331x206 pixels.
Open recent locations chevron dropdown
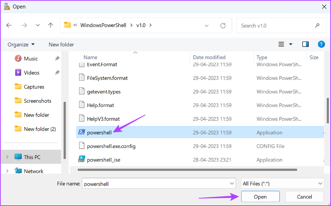pos(37,25)
